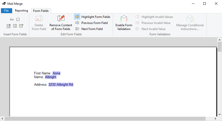Switch to the Reporting tab

point(21,11)
